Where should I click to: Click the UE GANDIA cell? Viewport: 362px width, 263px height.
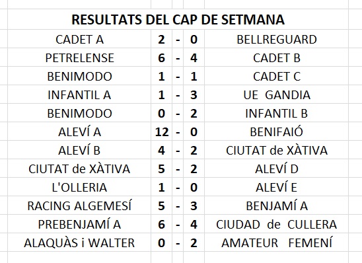(276, 94)
